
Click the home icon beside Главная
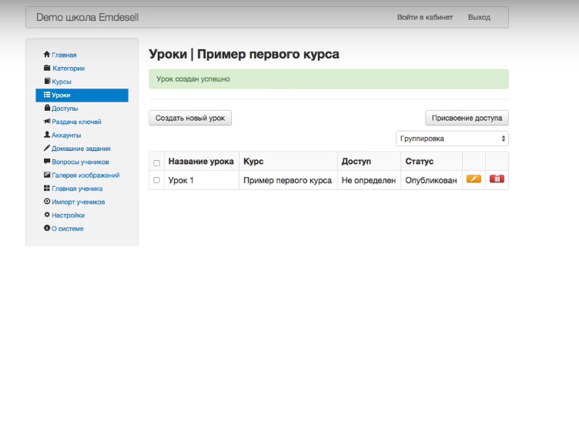click(x=46, y=54)
